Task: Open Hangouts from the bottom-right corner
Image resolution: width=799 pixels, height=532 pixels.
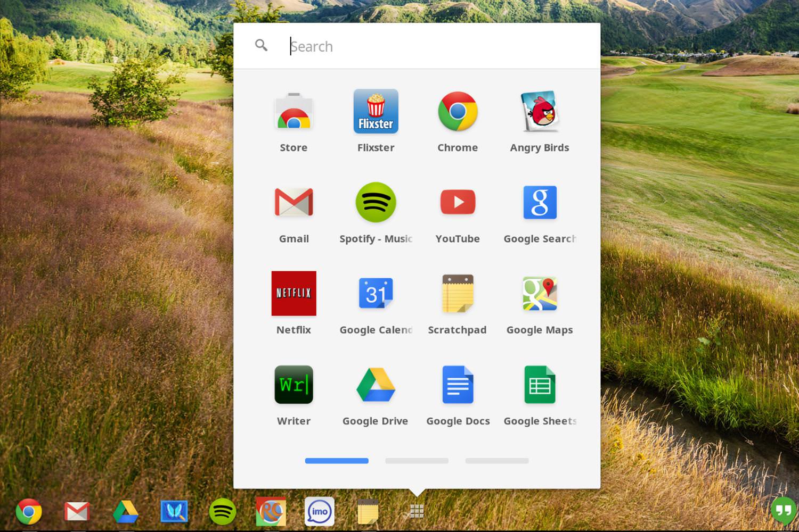Action: (x=782, y=510)
